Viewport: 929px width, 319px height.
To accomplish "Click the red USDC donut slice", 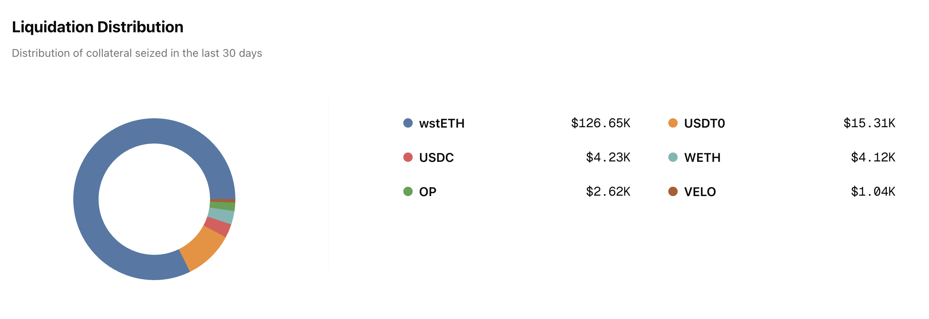I will point(218,227).
